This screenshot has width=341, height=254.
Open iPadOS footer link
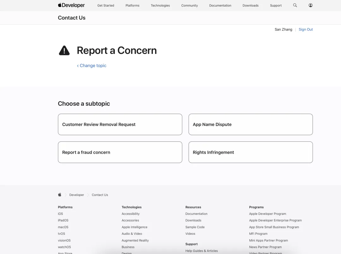[63, 220]
